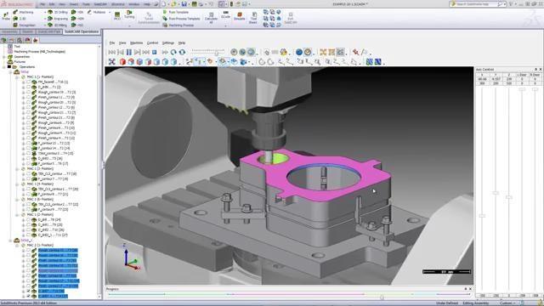The width and height of the screenshot is (544, 306).
Task: Skip to the end of the simulation
Action: tap(145, 53)
